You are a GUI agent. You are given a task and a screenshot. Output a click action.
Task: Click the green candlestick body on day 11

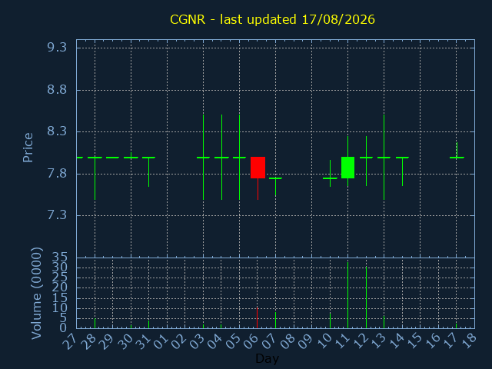coord(347,168)
